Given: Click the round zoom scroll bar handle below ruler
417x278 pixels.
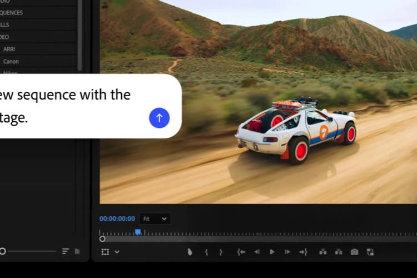Looking at the screenshot, I should (x=102, y=239).
